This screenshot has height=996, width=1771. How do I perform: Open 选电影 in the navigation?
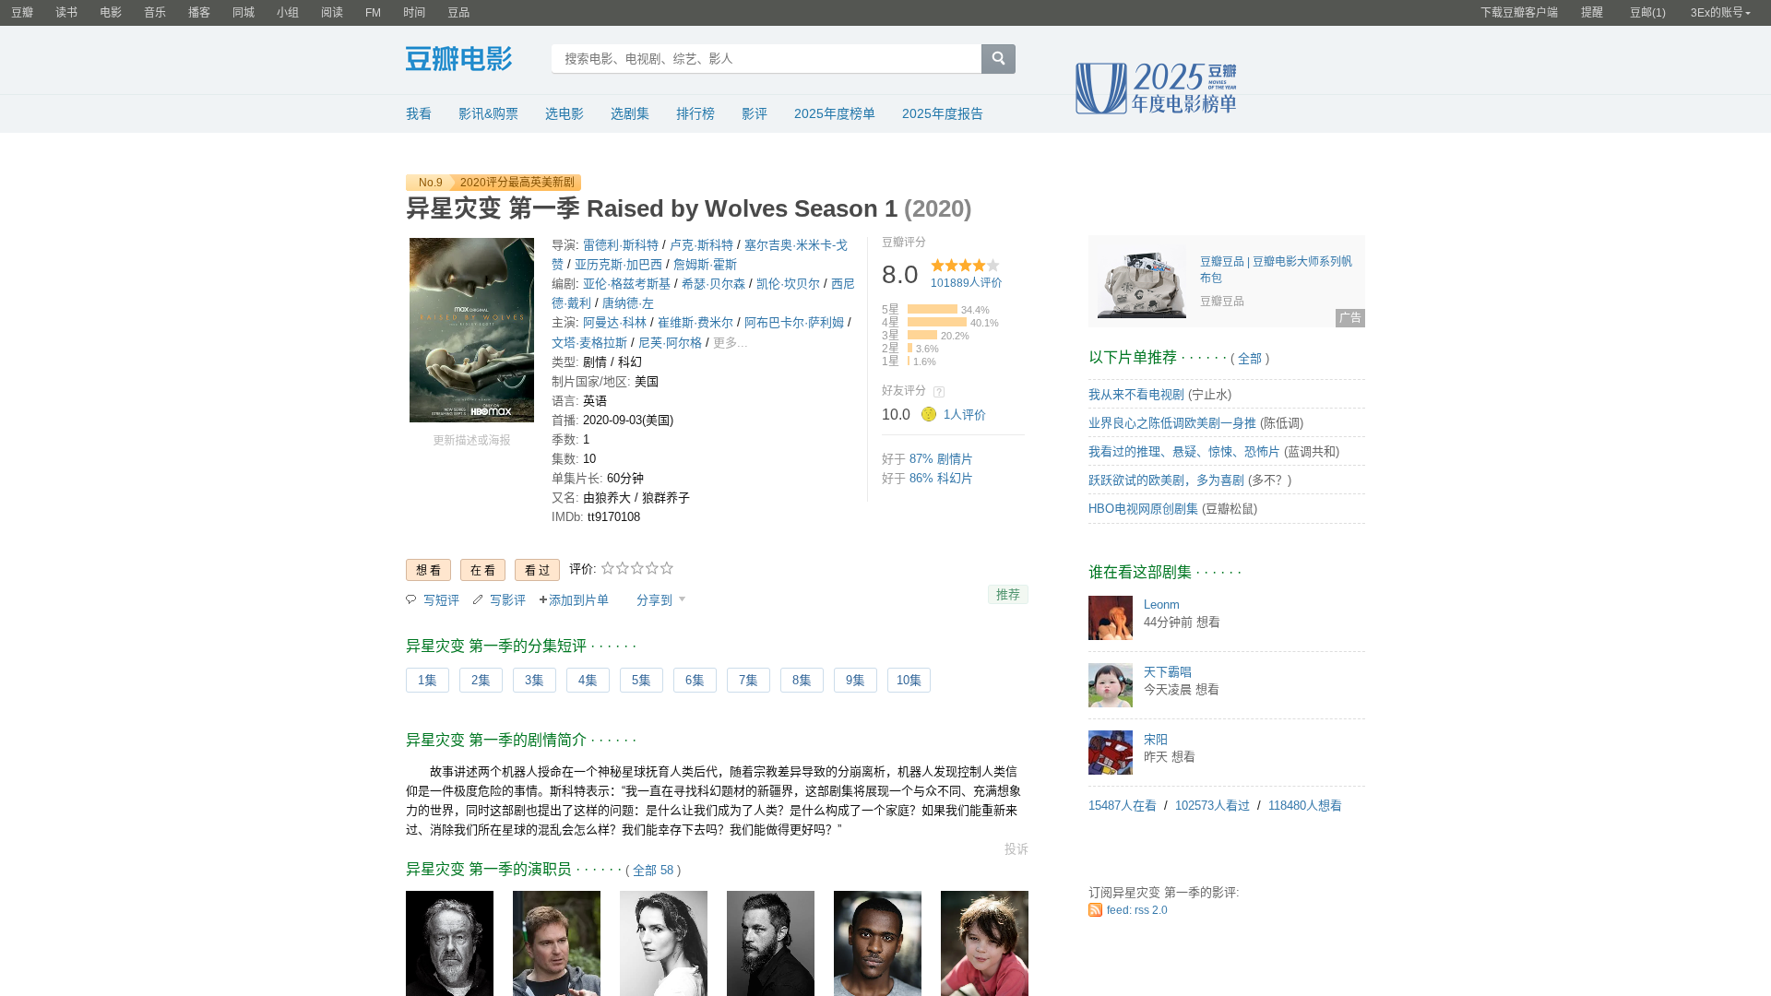564,113
